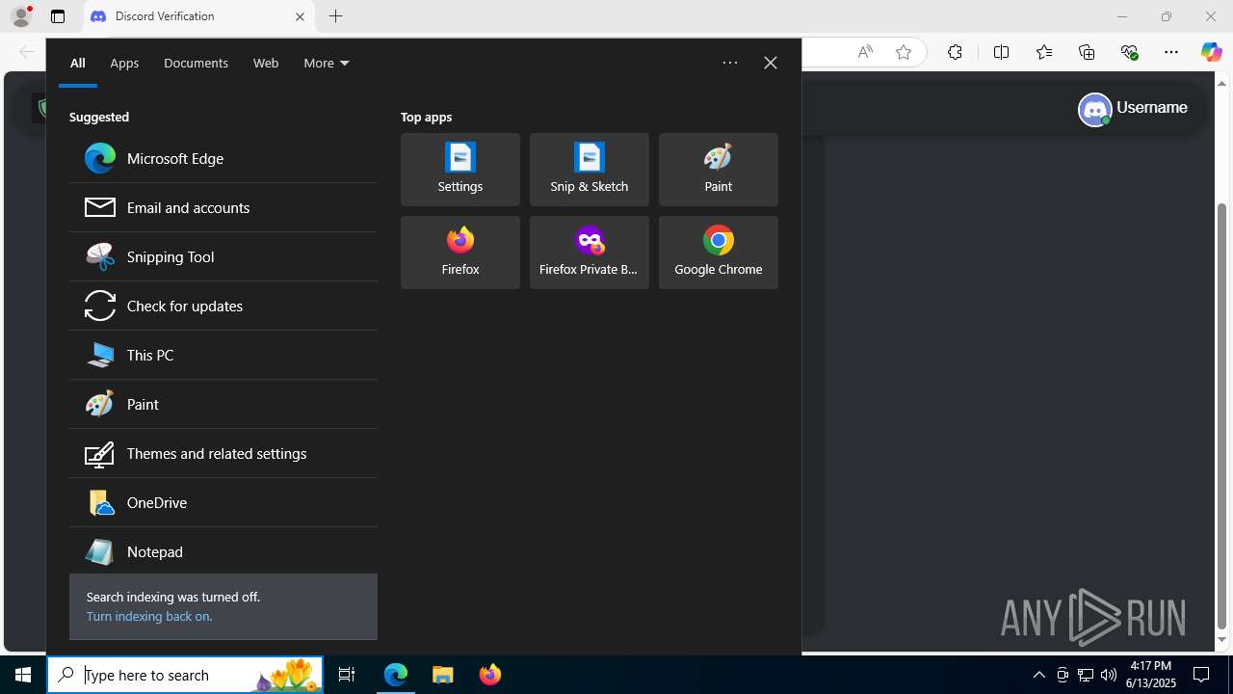Close the Discord Verification tab
The width and height of the screenshot is (1233, 694).
[x=300, y=16]
